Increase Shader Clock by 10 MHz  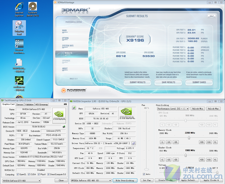[x=209, y=160]
